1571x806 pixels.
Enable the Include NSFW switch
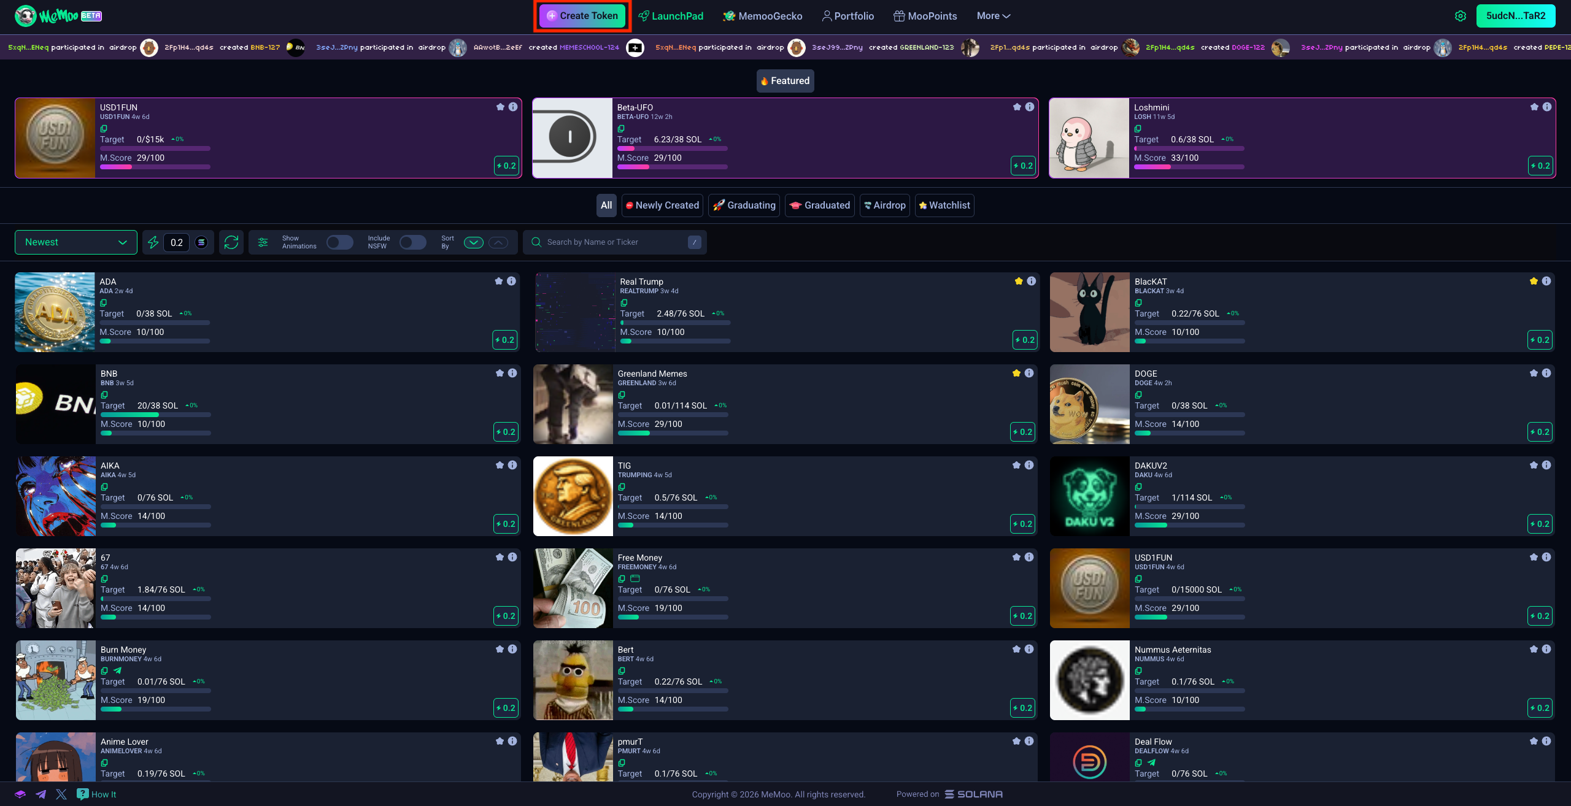(x=412, y=242)
